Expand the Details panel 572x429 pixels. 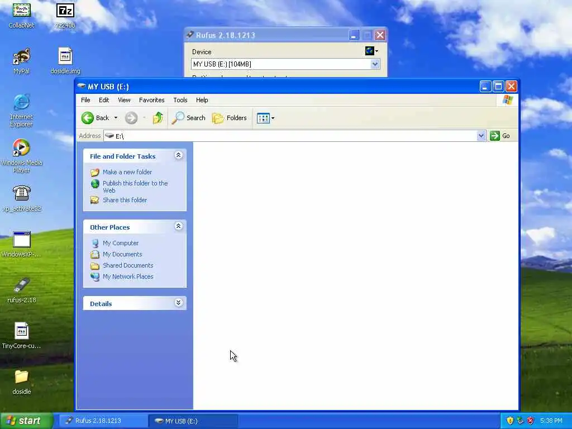tap(178, 302)
